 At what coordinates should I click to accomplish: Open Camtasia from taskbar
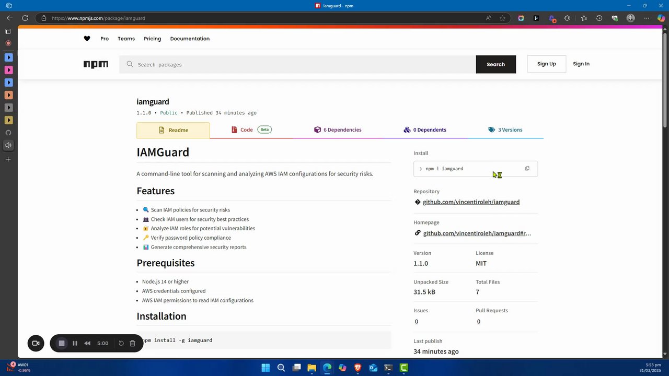click(404, 368)
